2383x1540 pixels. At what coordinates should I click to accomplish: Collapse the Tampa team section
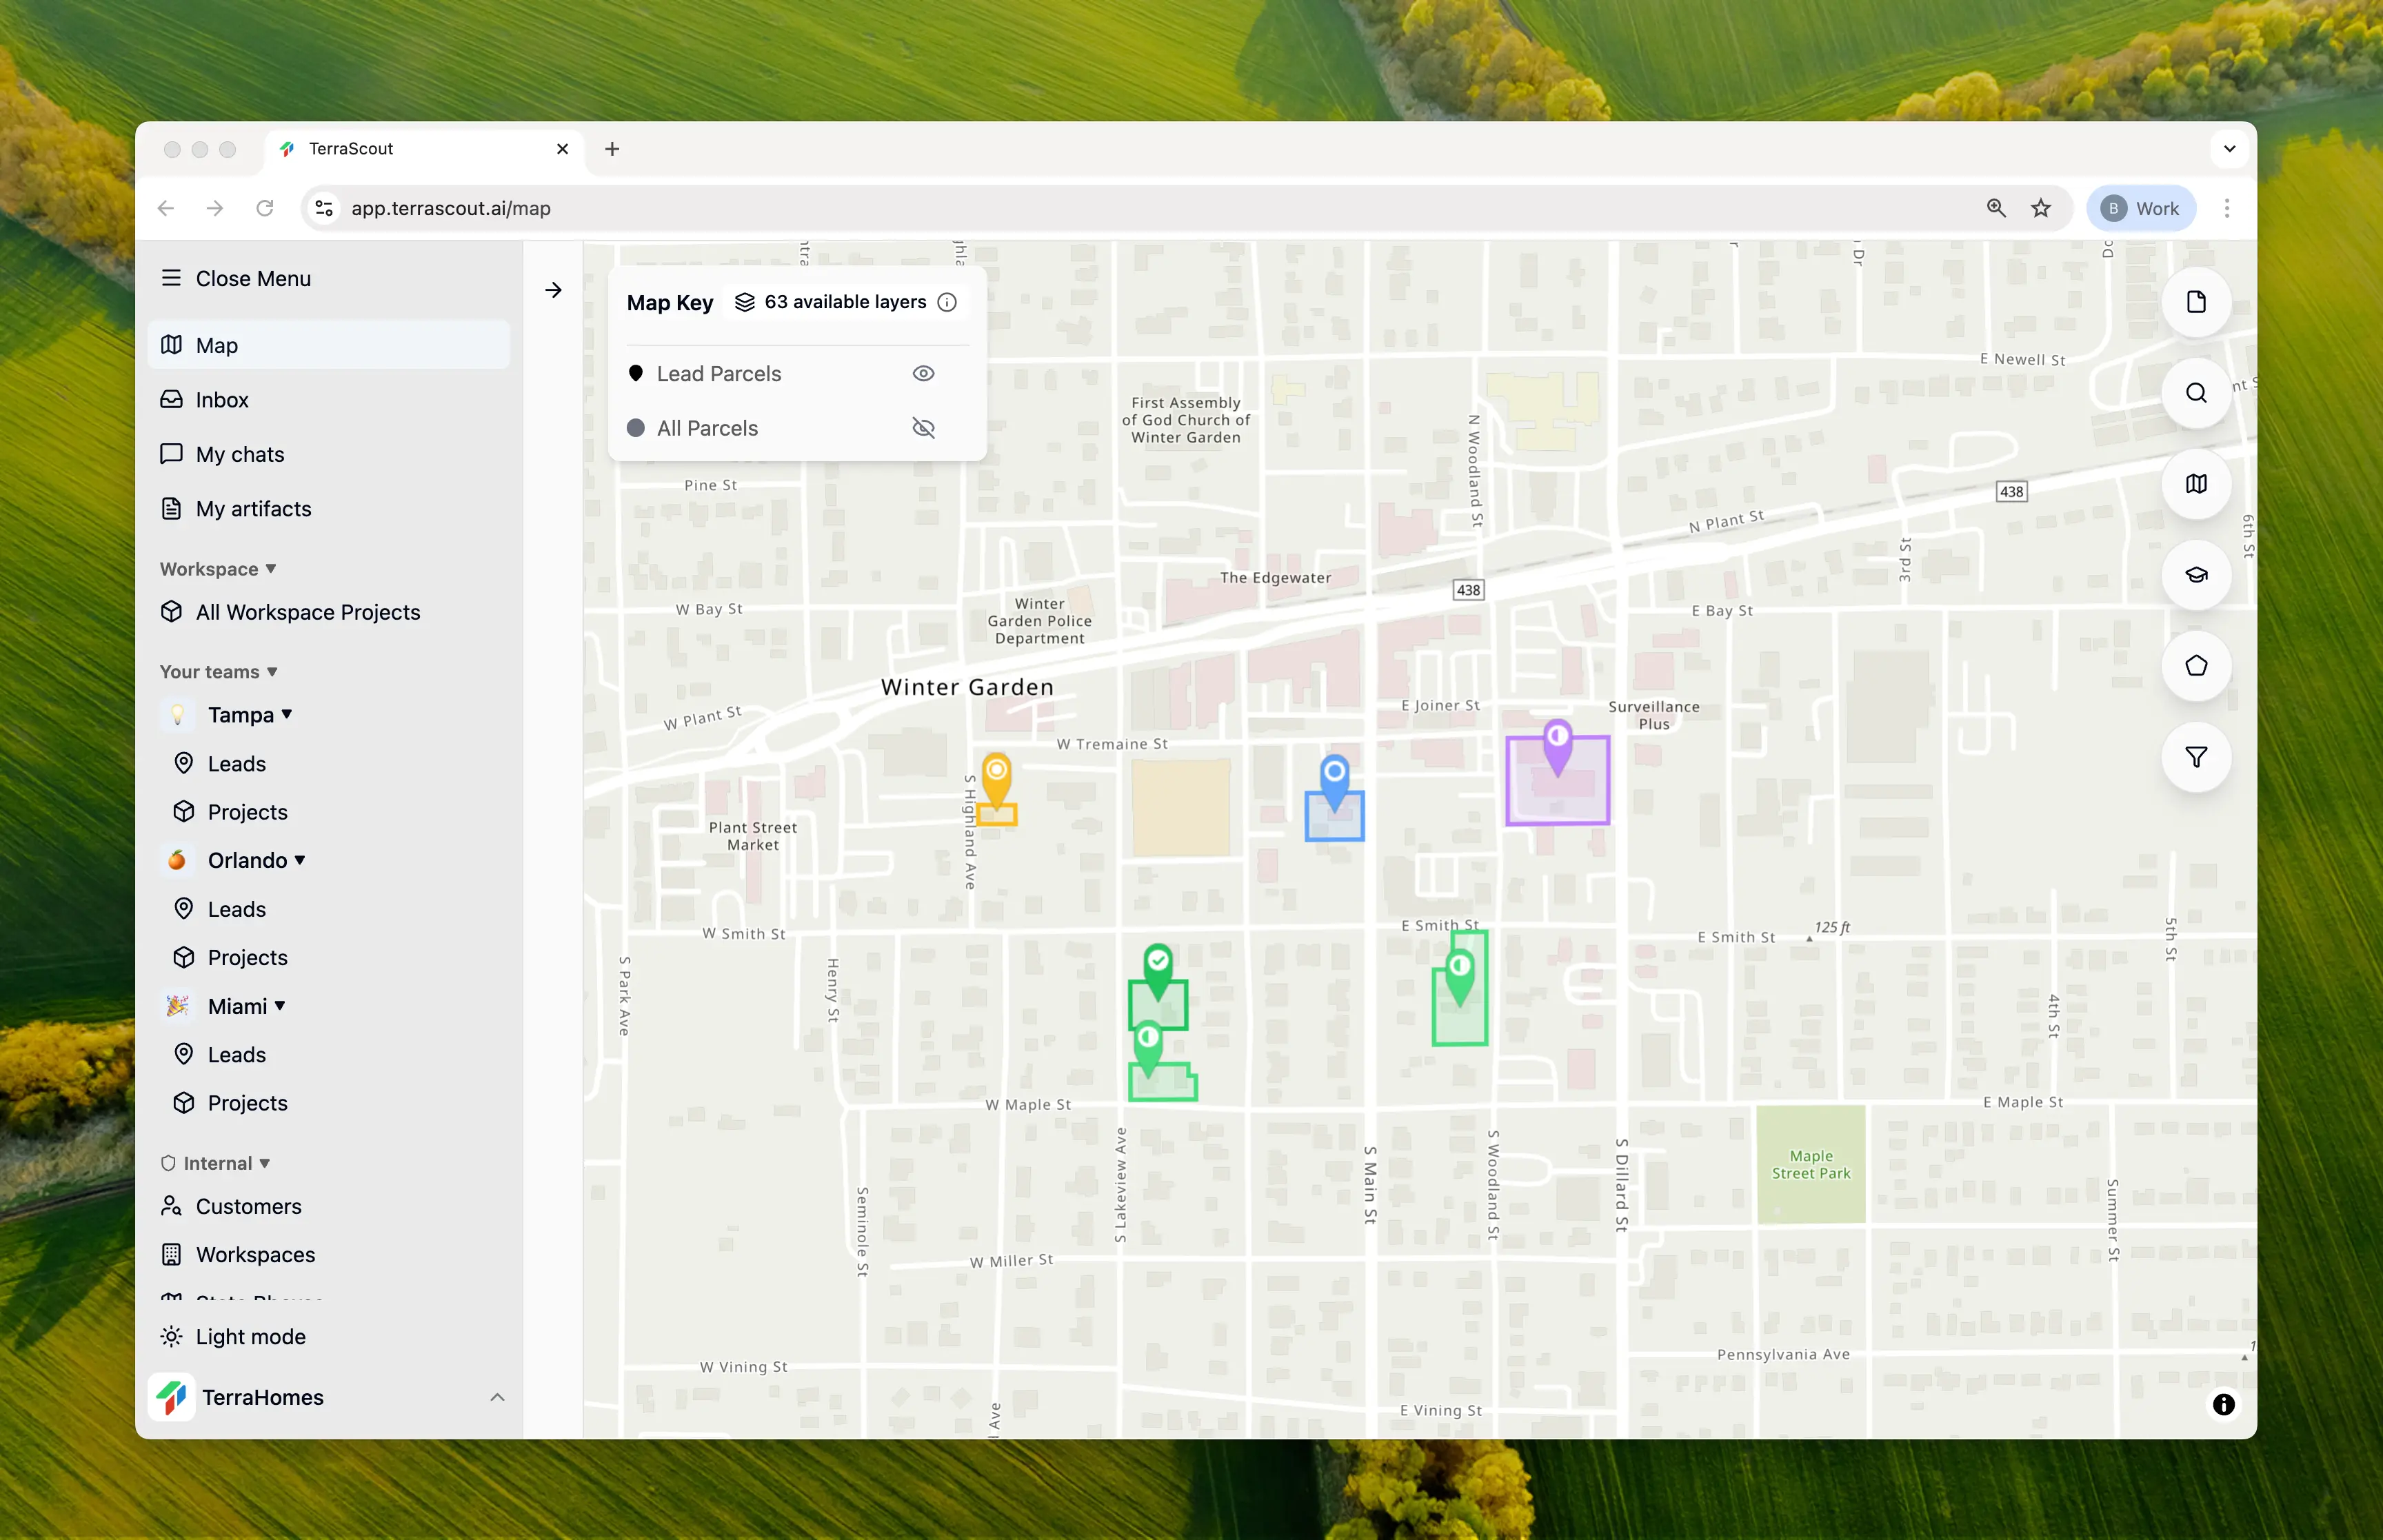(287, 714)
